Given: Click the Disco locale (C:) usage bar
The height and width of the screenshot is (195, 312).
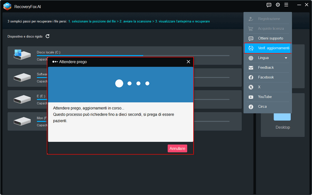Looking at the screenshot, I should 133,55.
